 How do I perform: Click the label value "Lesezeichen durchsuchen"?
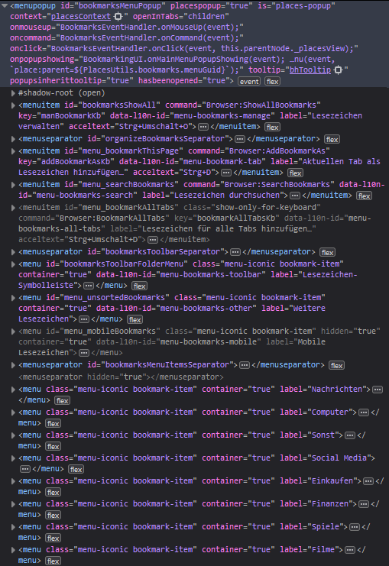click(x=227, y=196)
